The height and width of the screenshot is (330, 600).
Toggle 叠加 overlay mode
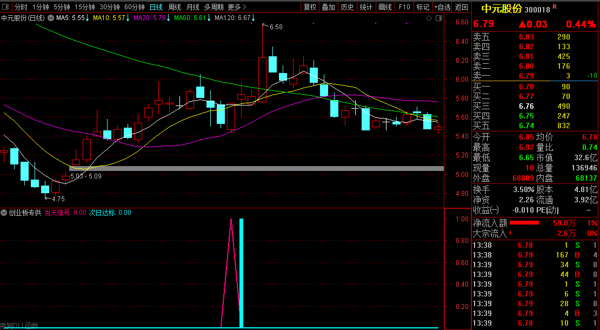[328, 7]
